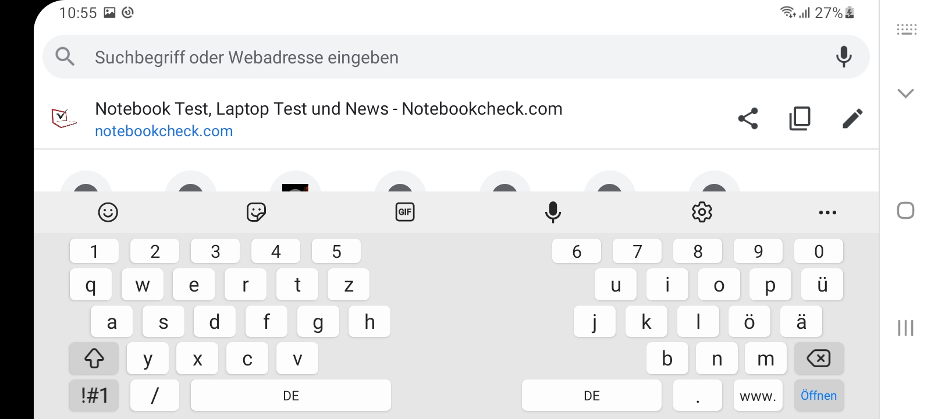The width and height of the screenshot is (931, 419).
Task: Open the emoji keyboard panel
Action: click(x=108, y=212)
